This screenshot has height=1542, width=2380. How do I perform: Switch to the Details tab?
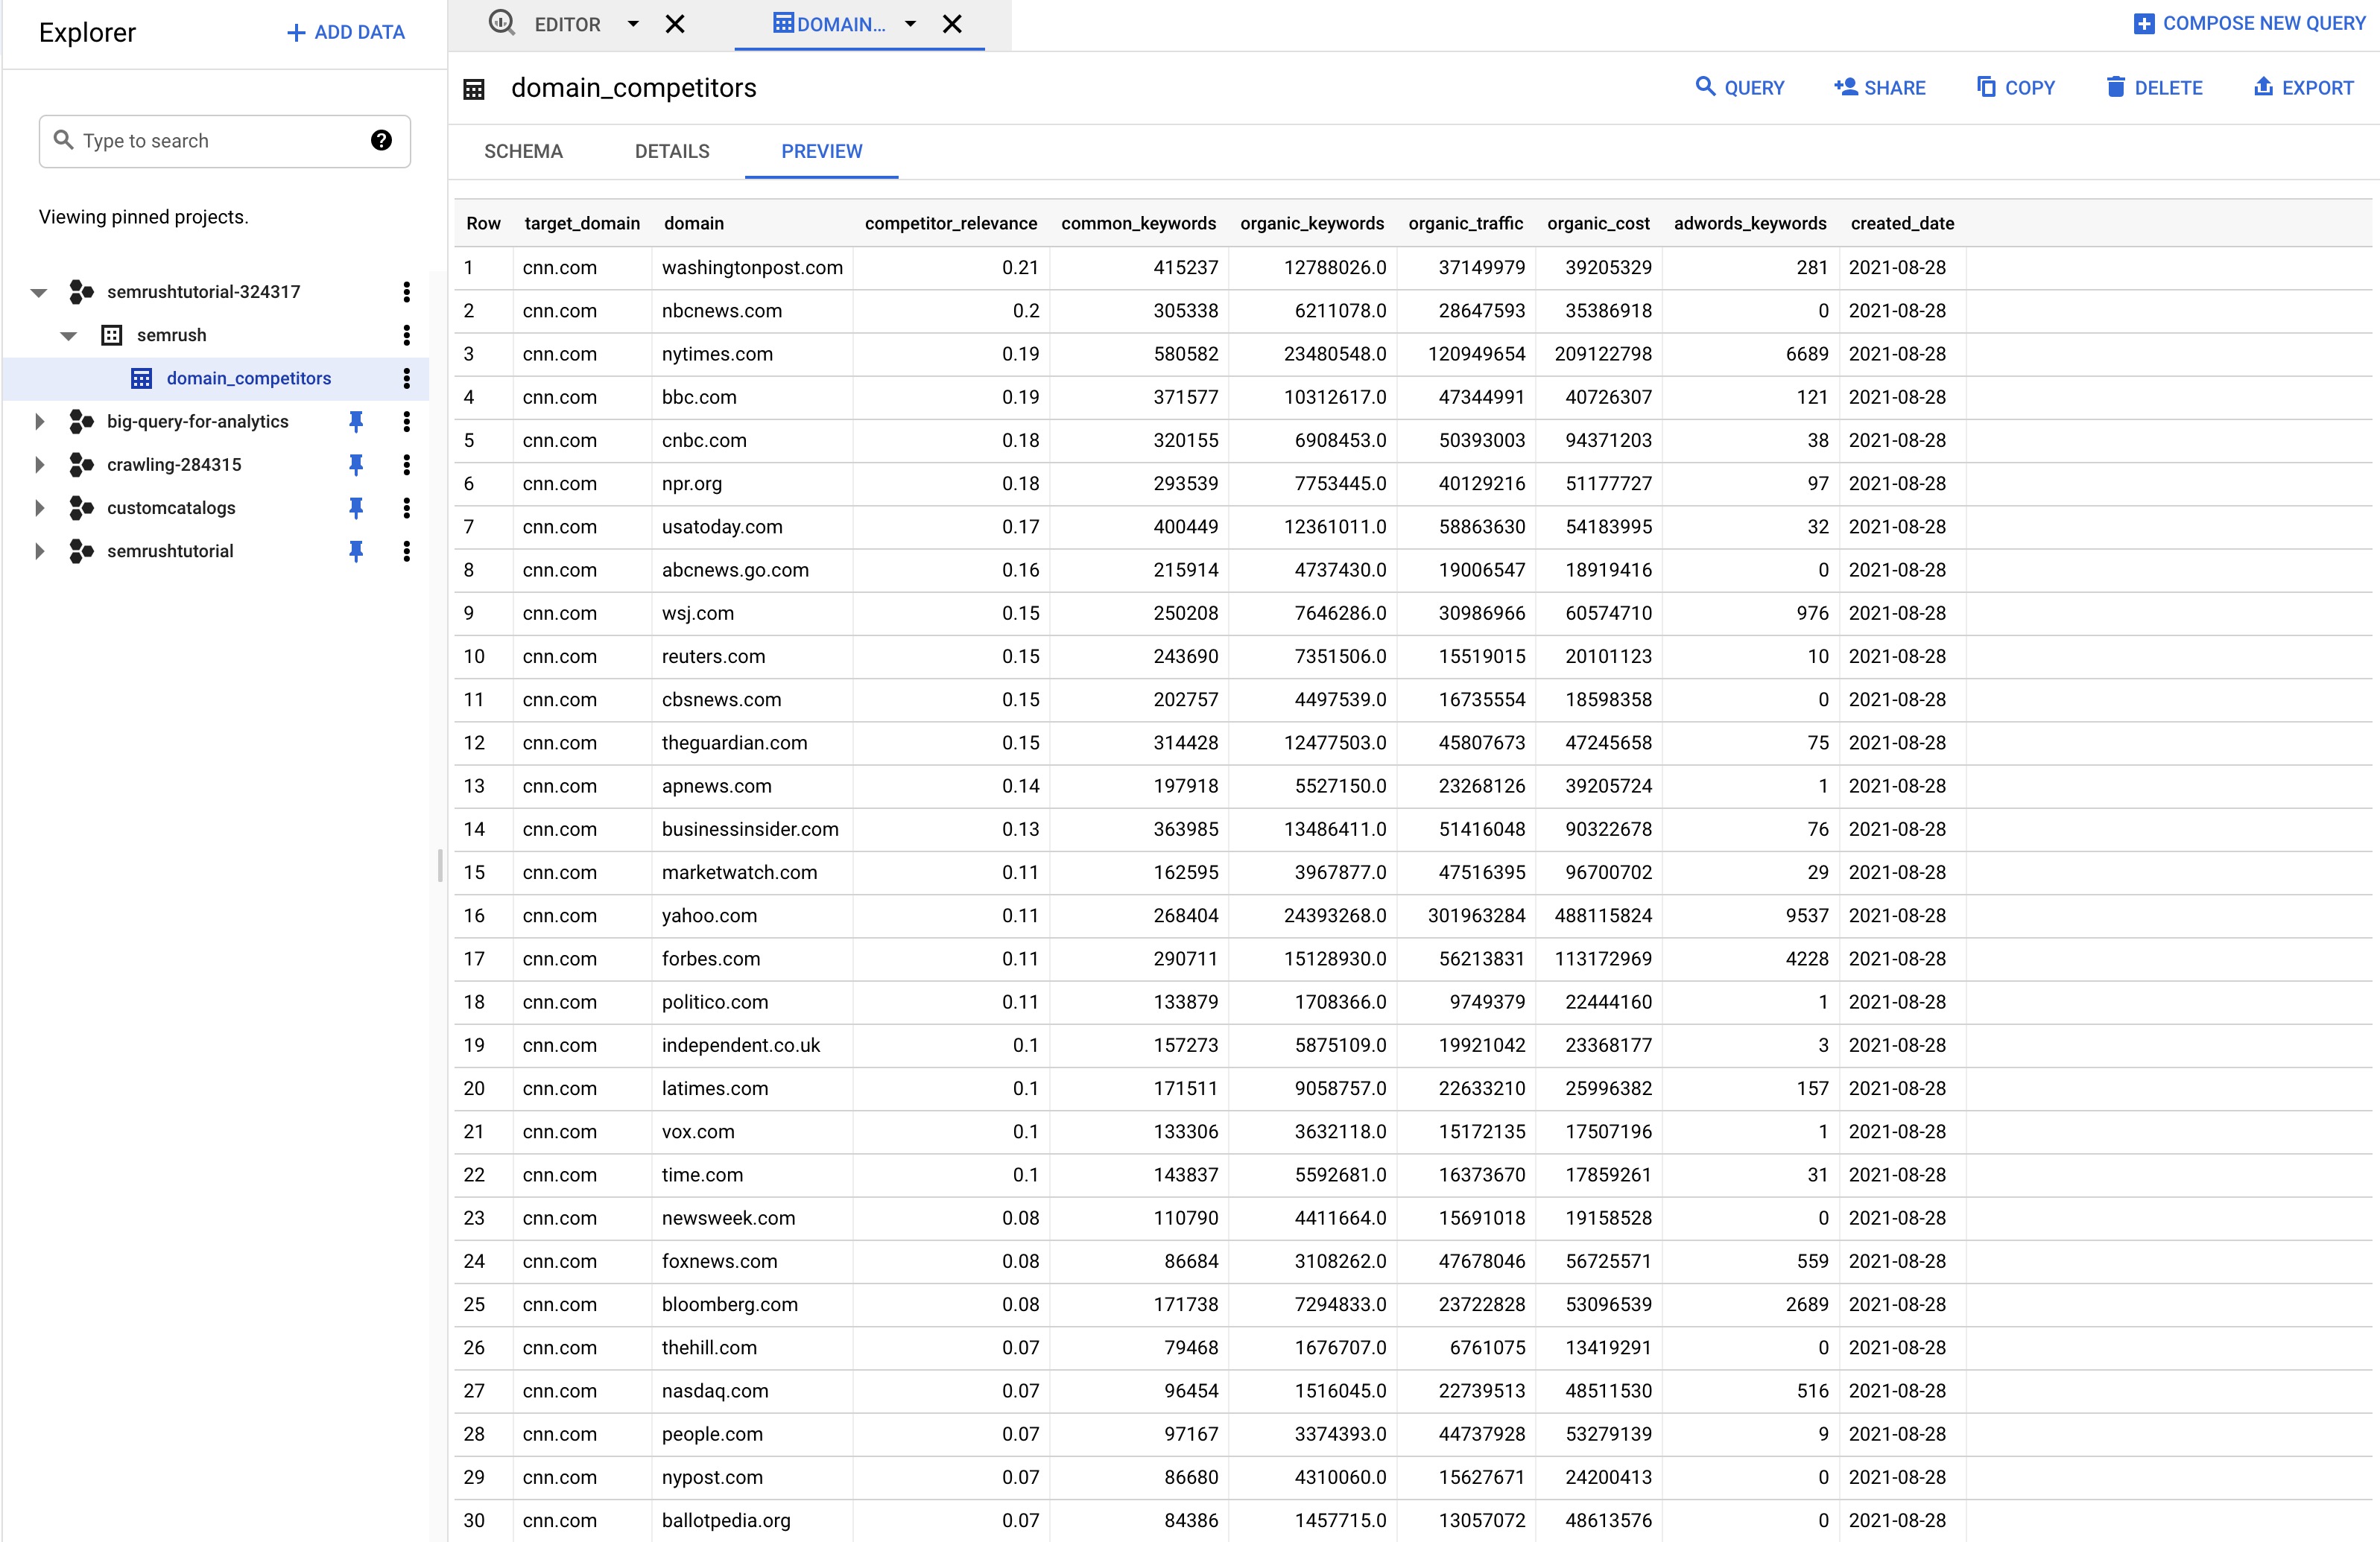coord(672,151)
